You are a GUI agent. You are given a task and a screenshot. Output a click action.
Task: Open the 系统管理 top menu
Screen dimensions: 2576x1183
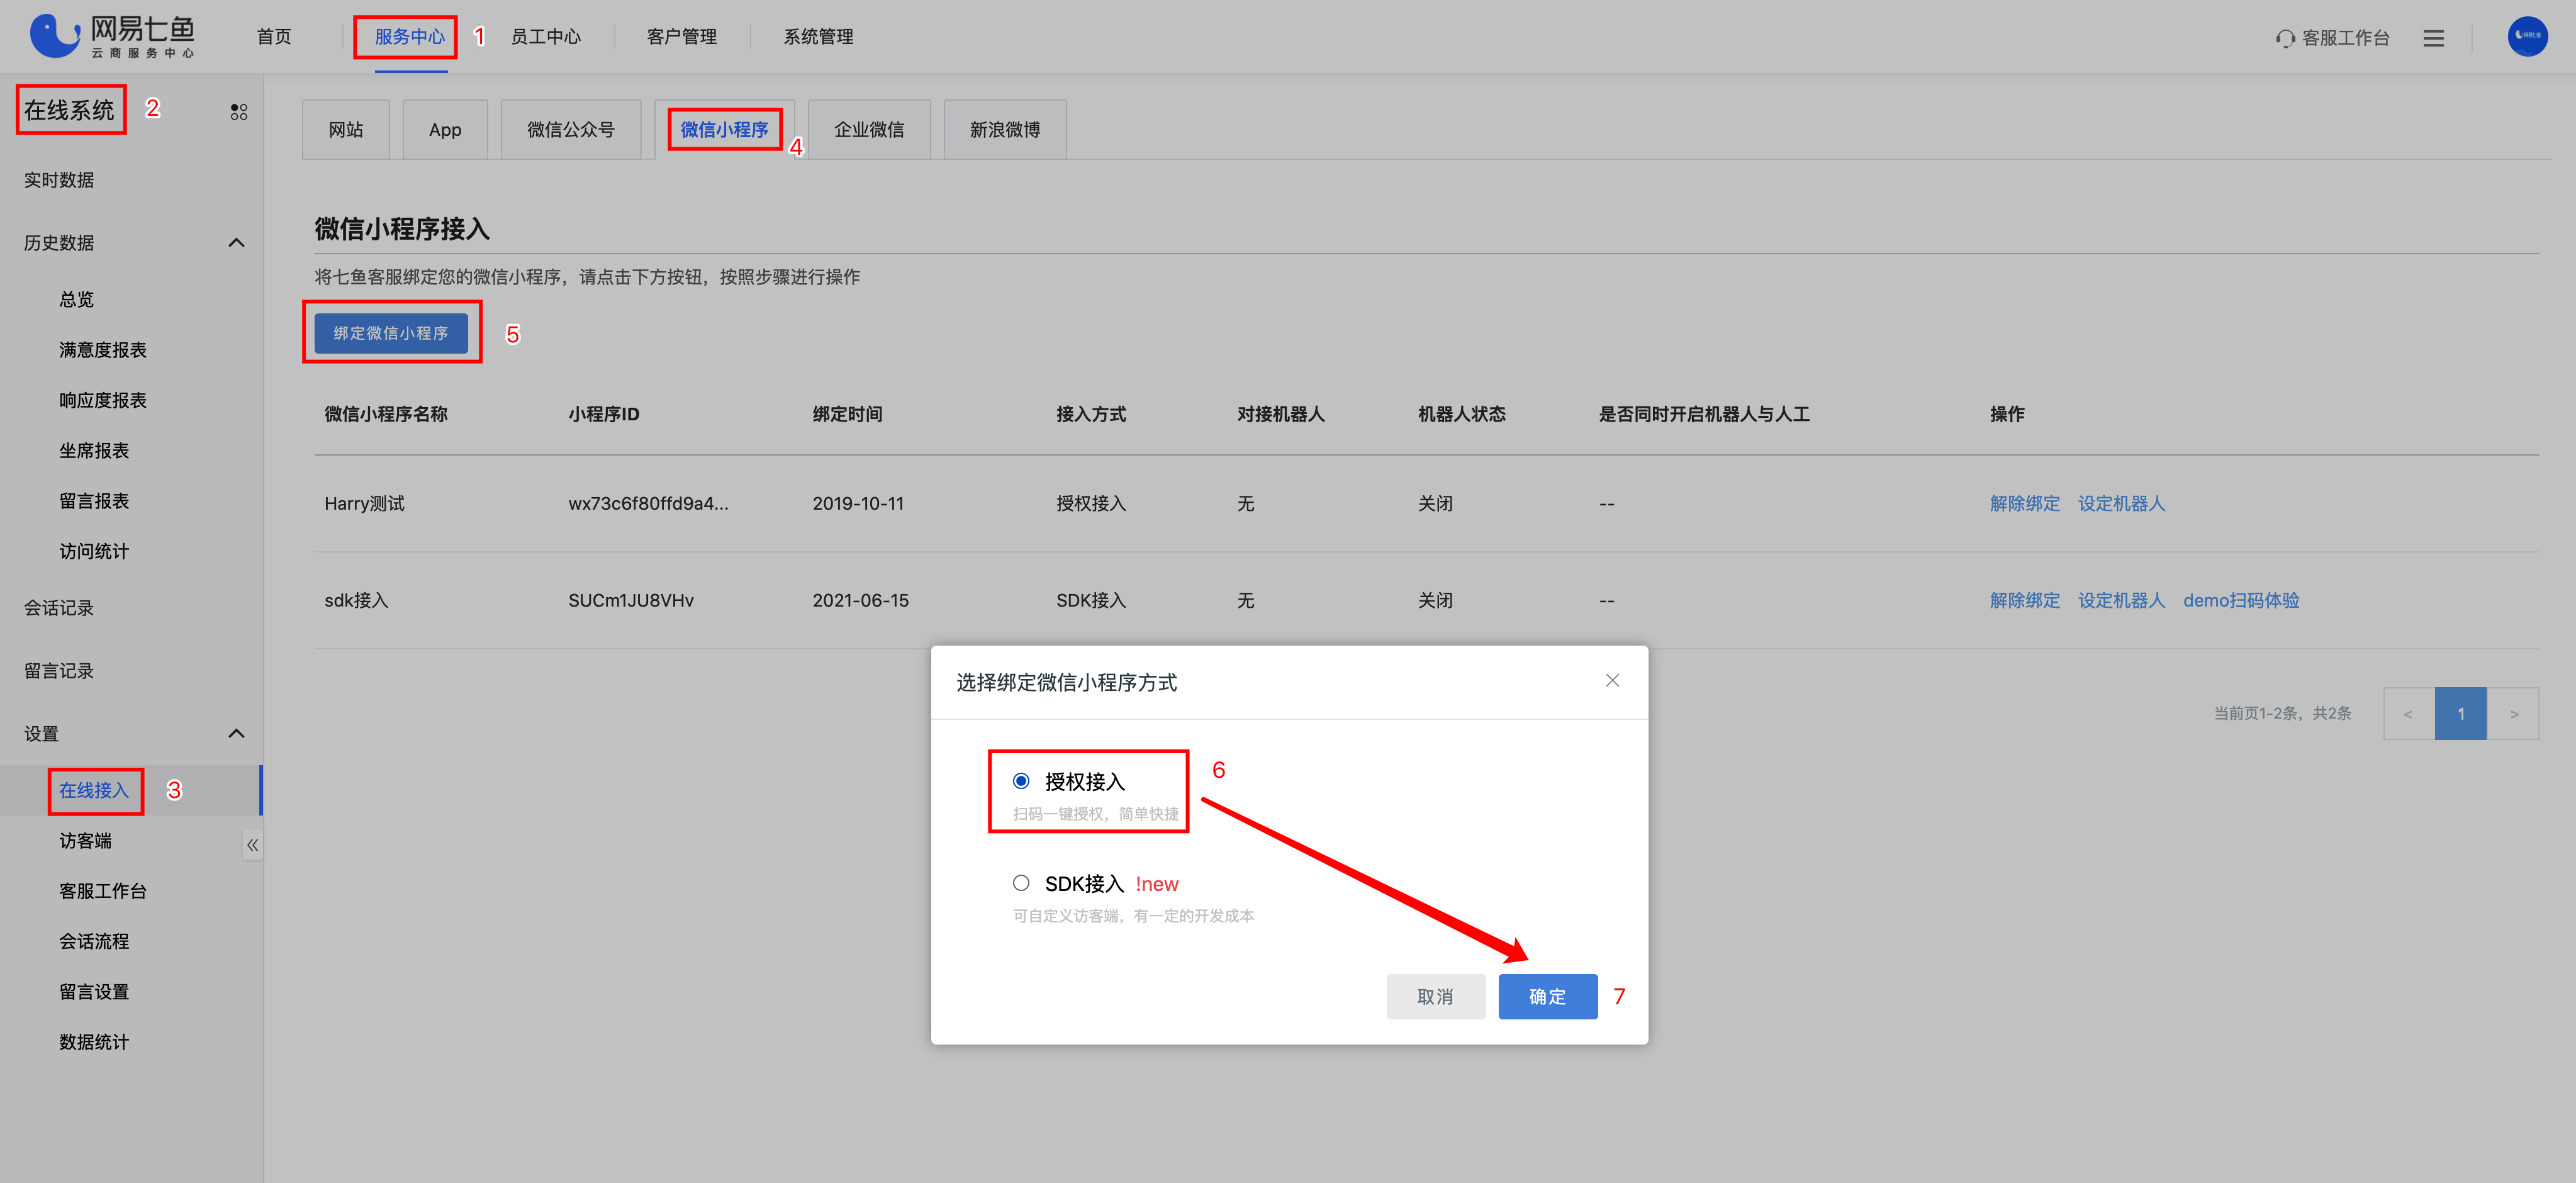coord(818,37)
